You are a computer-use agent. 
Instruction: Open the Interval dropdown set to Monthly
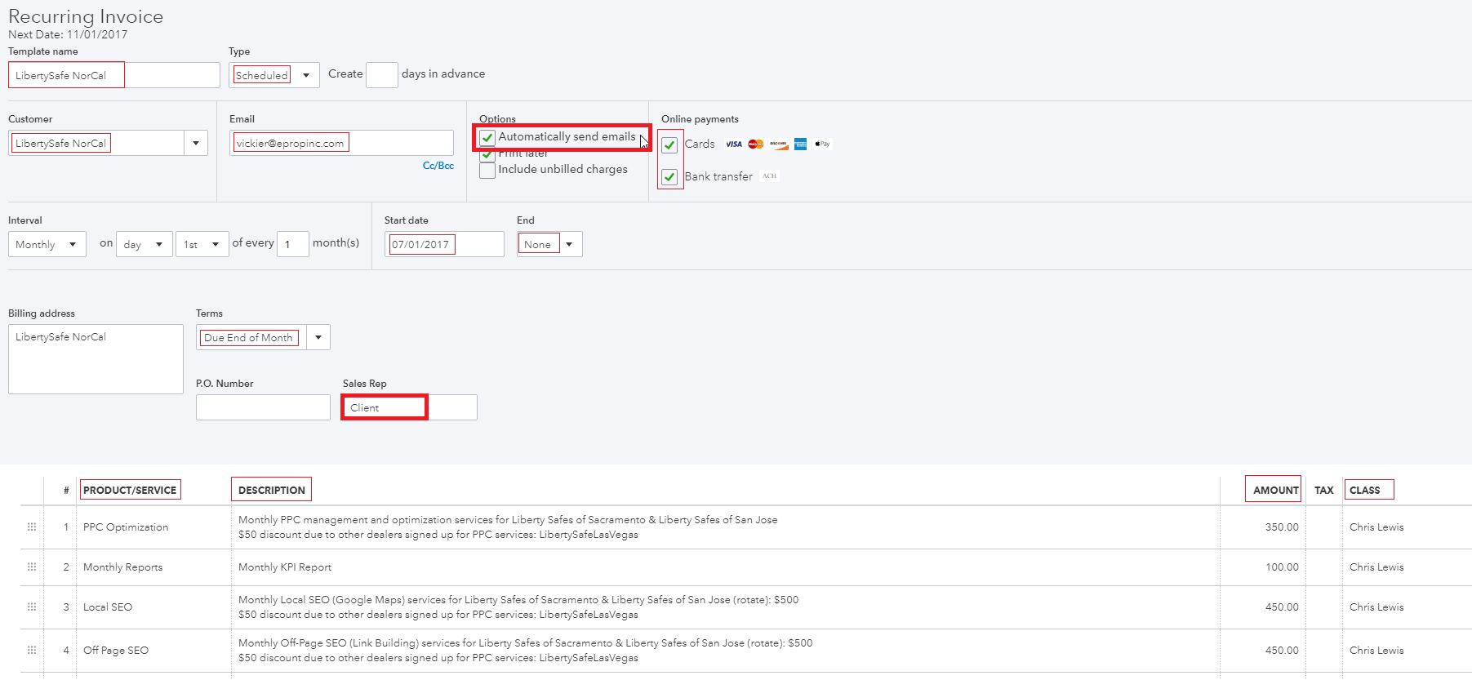click(x=47, y=244)
